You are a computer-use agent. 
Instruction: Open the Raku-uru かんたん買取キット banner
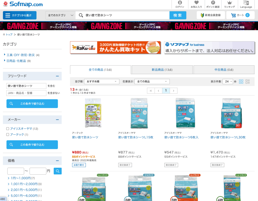tap(115, 48)
